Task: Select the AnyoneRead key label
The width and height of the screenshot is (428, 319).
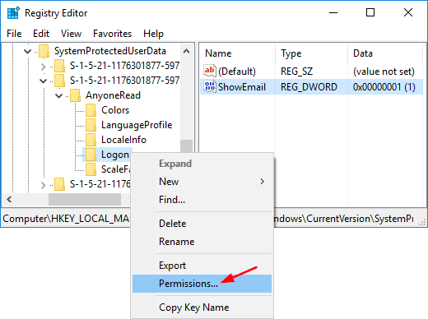Action: 113,95
